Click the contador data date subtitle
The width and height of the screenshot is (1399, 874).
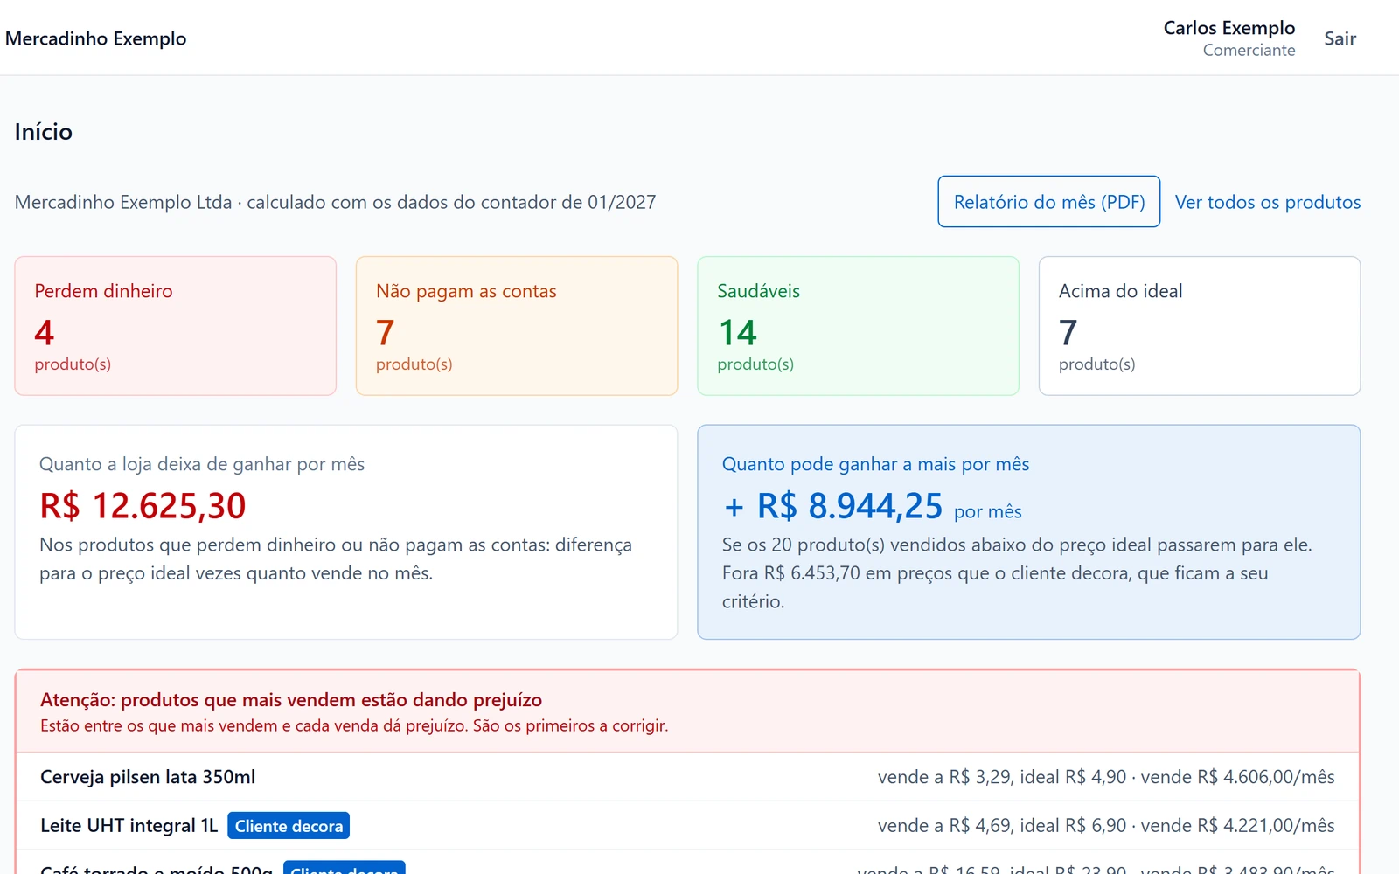point(335,202)
